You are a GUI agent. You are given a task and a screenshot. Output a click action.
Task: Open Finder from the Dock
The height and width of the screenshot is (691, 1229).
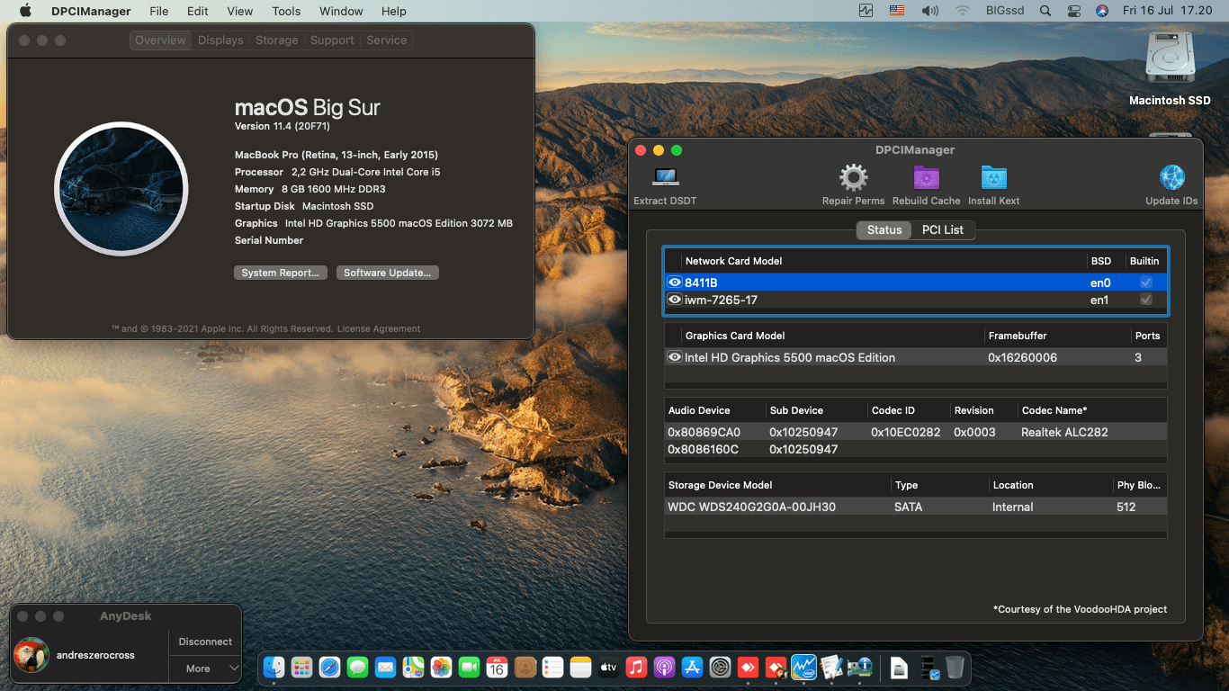[274, 667]
